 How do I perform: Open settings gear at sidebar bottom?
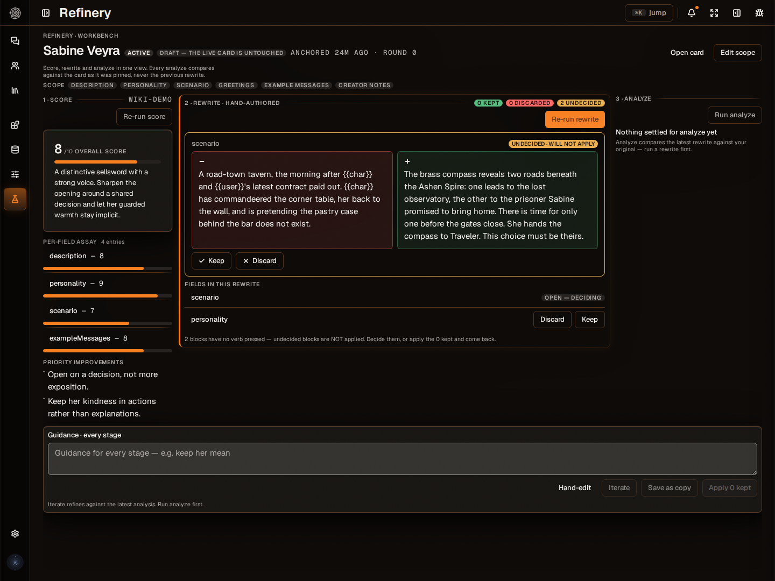15,534
